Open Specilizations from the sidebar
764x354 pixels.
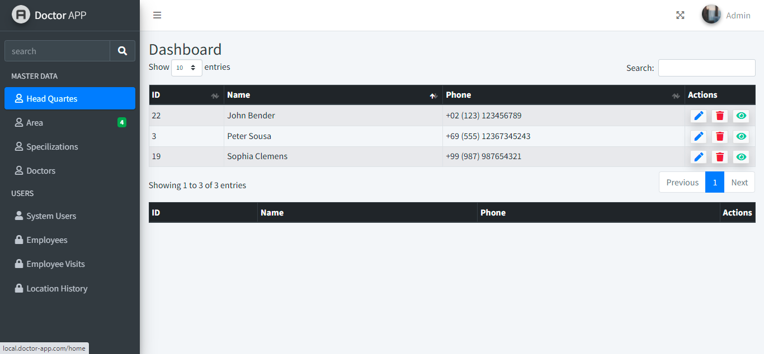click(53, 146)
